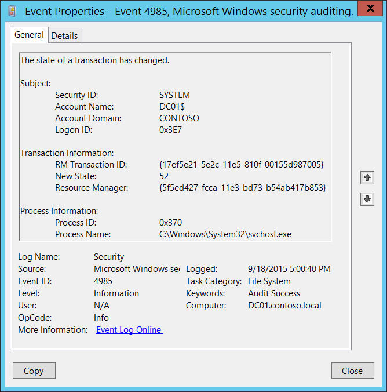Click the Logged date and time value
The height and width of the screenshot is (392, 387).
coord(289,269)
